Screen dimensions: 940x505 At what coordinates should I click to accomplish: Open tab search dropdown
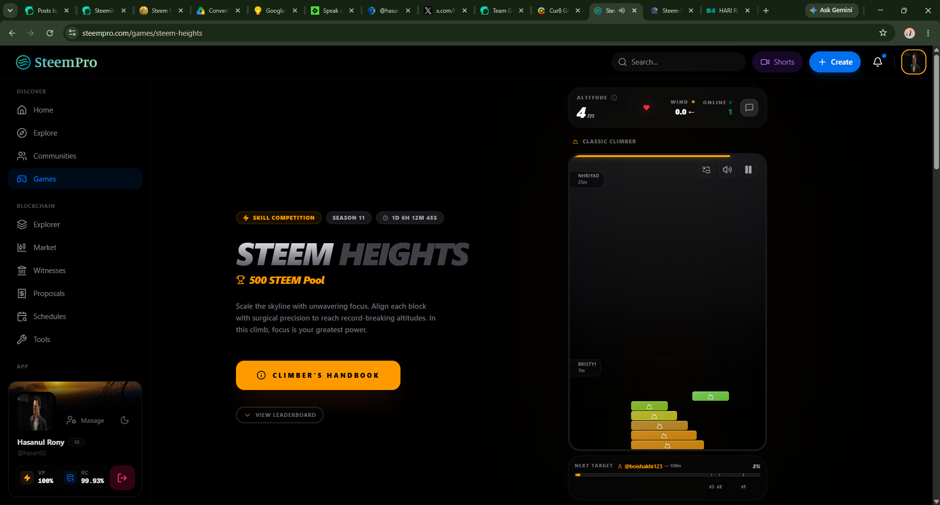10,10
